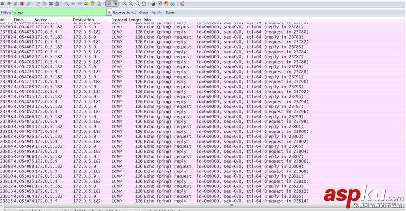Viewport: 406px width, 211px height.
Task: Close this capture file
Action: point(51,4)
